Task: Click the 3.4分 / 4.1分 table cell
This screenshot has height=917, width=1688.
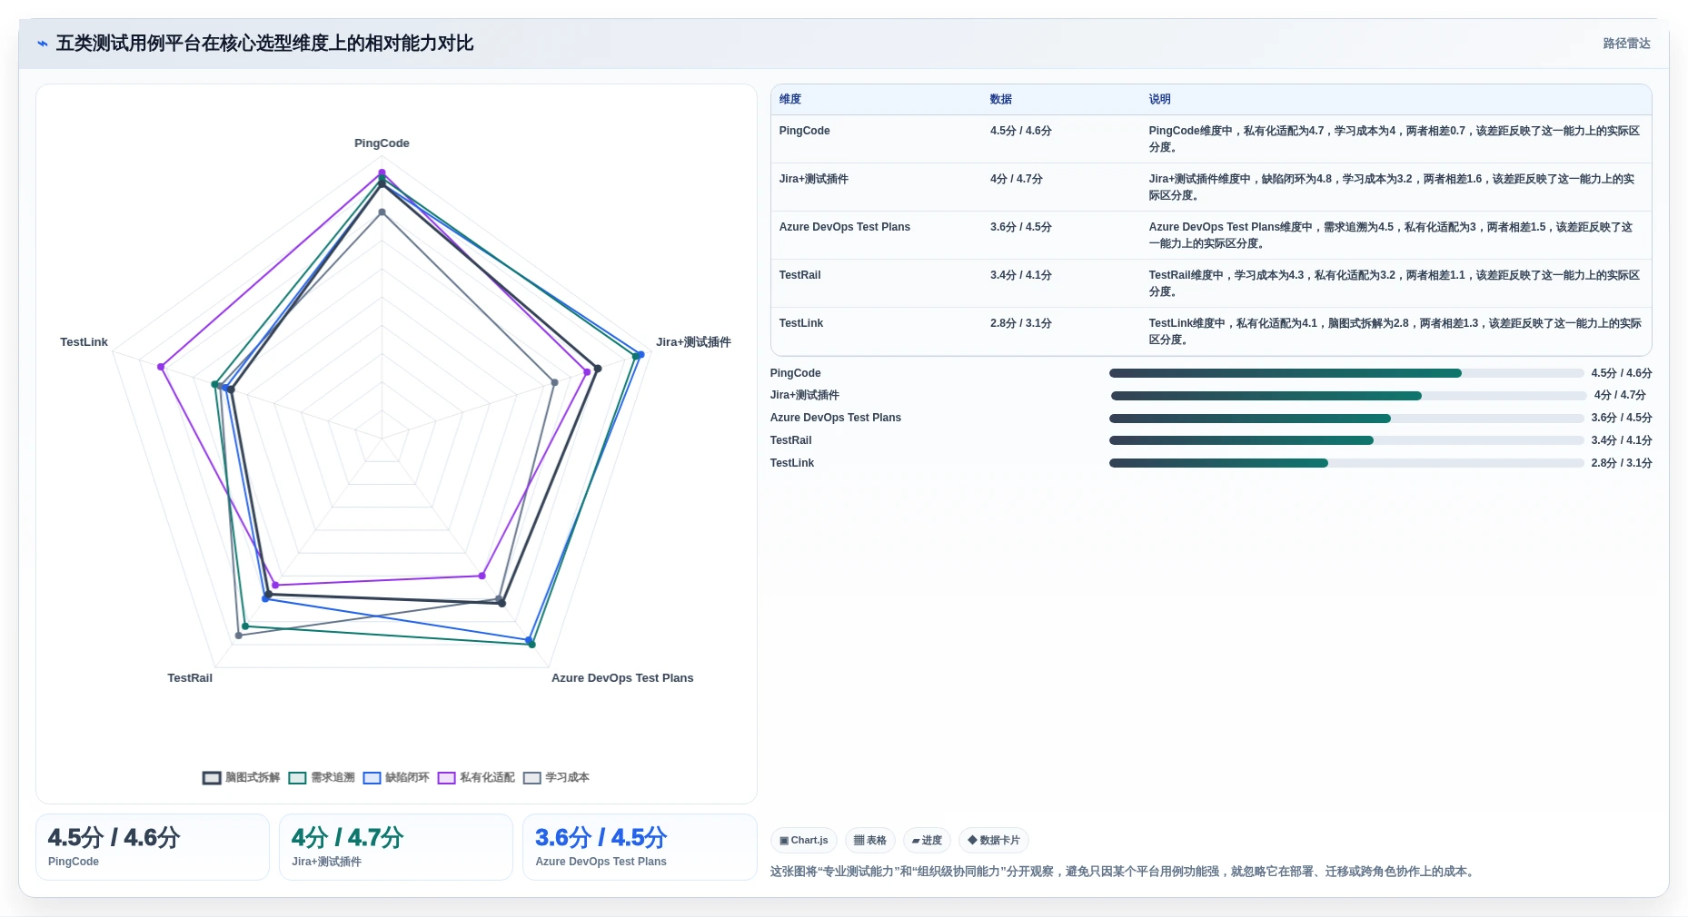Action: click(x=1021, y=275)
